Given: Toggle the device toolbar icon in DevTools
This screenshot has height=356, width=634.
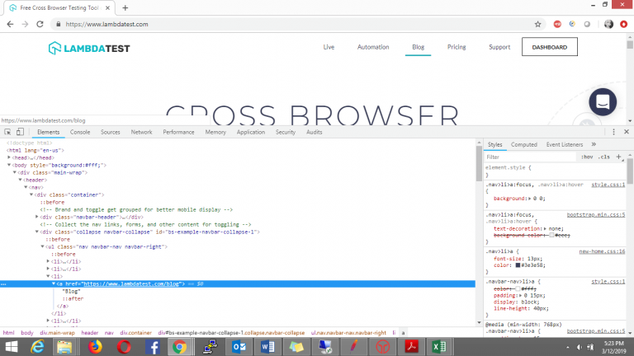Looking at the screenshot, I should point(21,132).
